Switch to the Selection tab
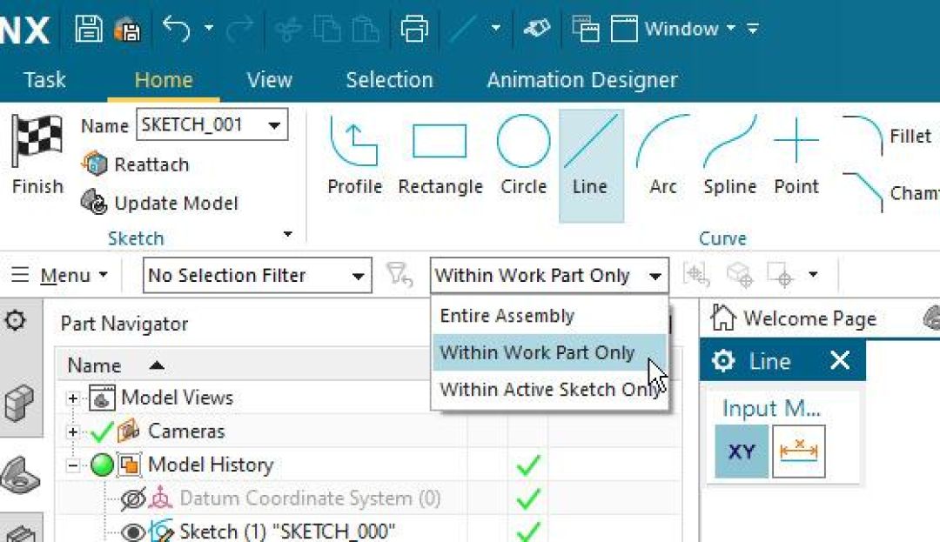Viewport: 940px width, 542px height. (389, 80)
